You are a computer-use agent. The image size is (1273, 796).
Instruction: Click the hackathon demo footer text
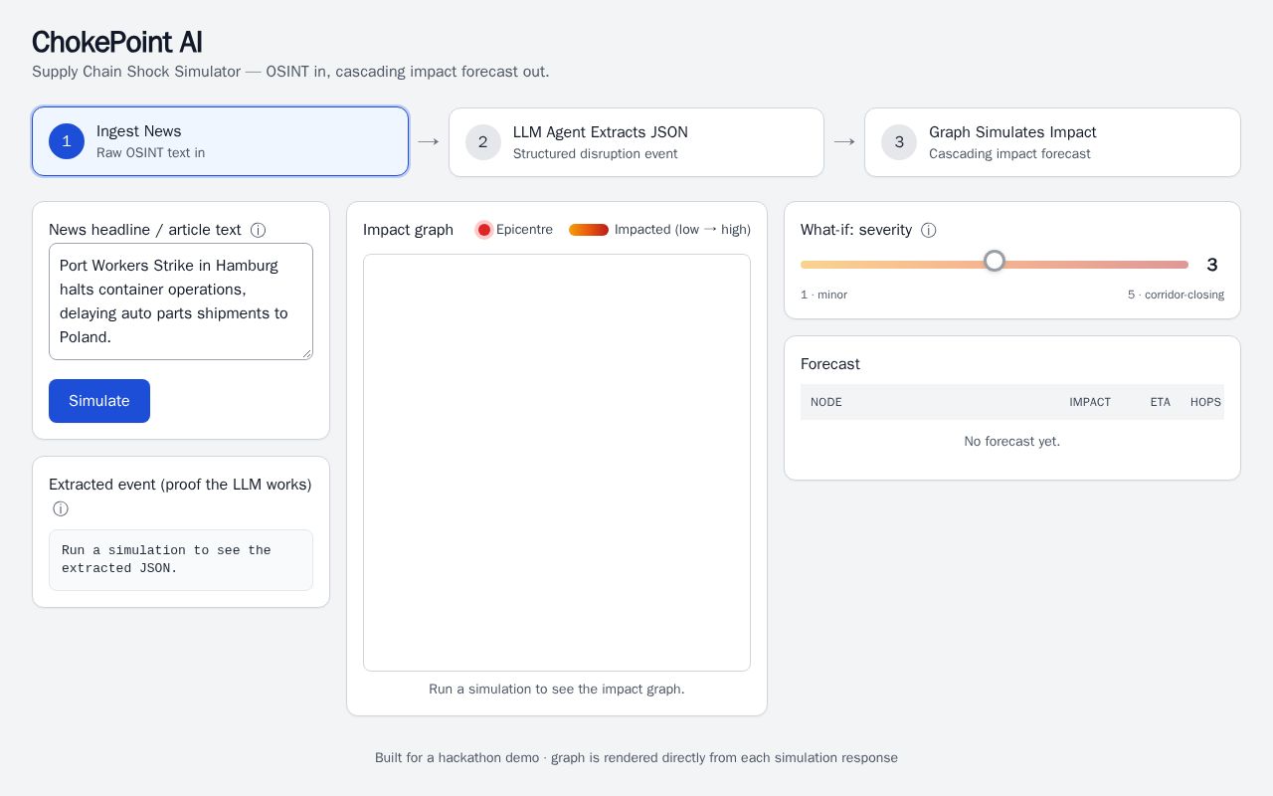point(636,757)
